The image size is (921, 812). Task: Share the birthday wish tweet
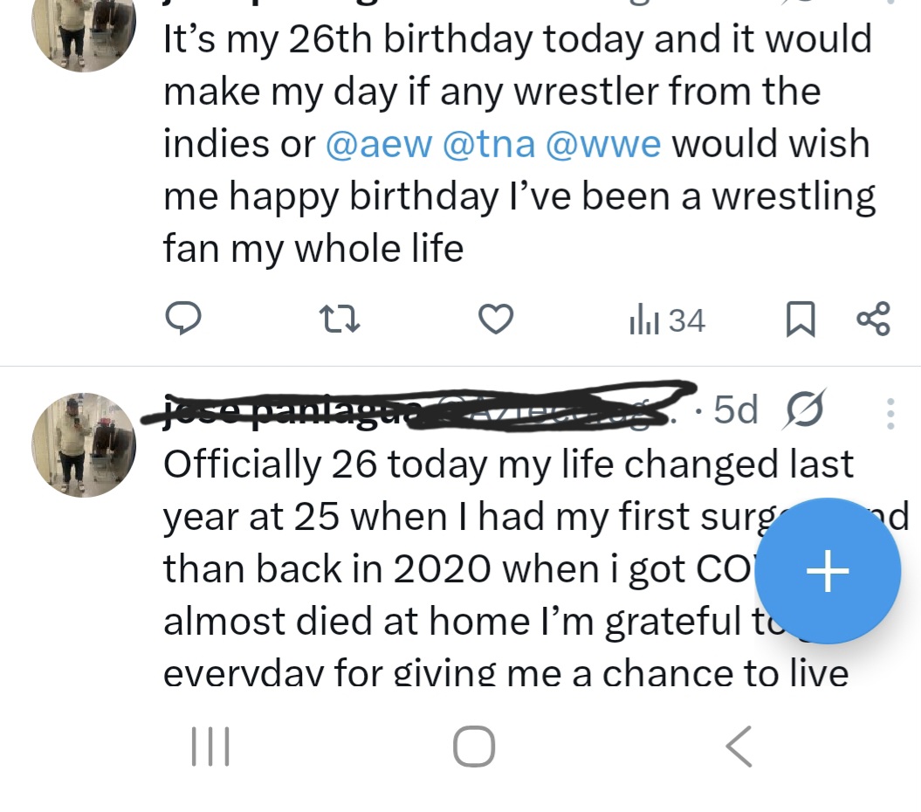(x=873, y=320)
